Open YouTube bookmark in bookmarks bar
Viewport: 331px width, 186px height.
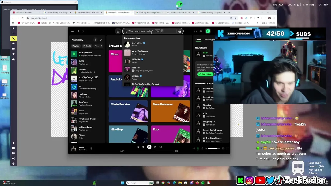pos(42,23)
